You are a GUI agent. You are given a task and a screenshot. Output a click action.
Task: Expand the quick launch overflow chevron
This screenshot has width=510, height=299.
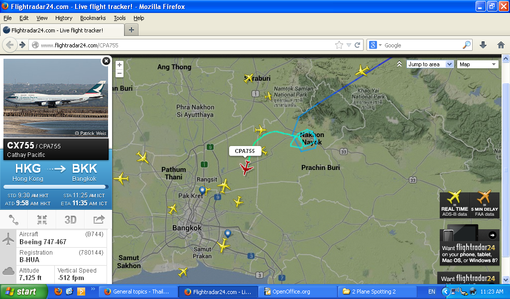(93, 289)
